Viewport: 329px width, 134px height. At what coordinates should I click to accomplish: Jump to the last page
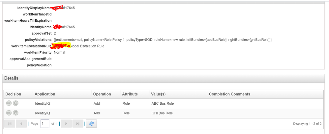pos(78,123)
